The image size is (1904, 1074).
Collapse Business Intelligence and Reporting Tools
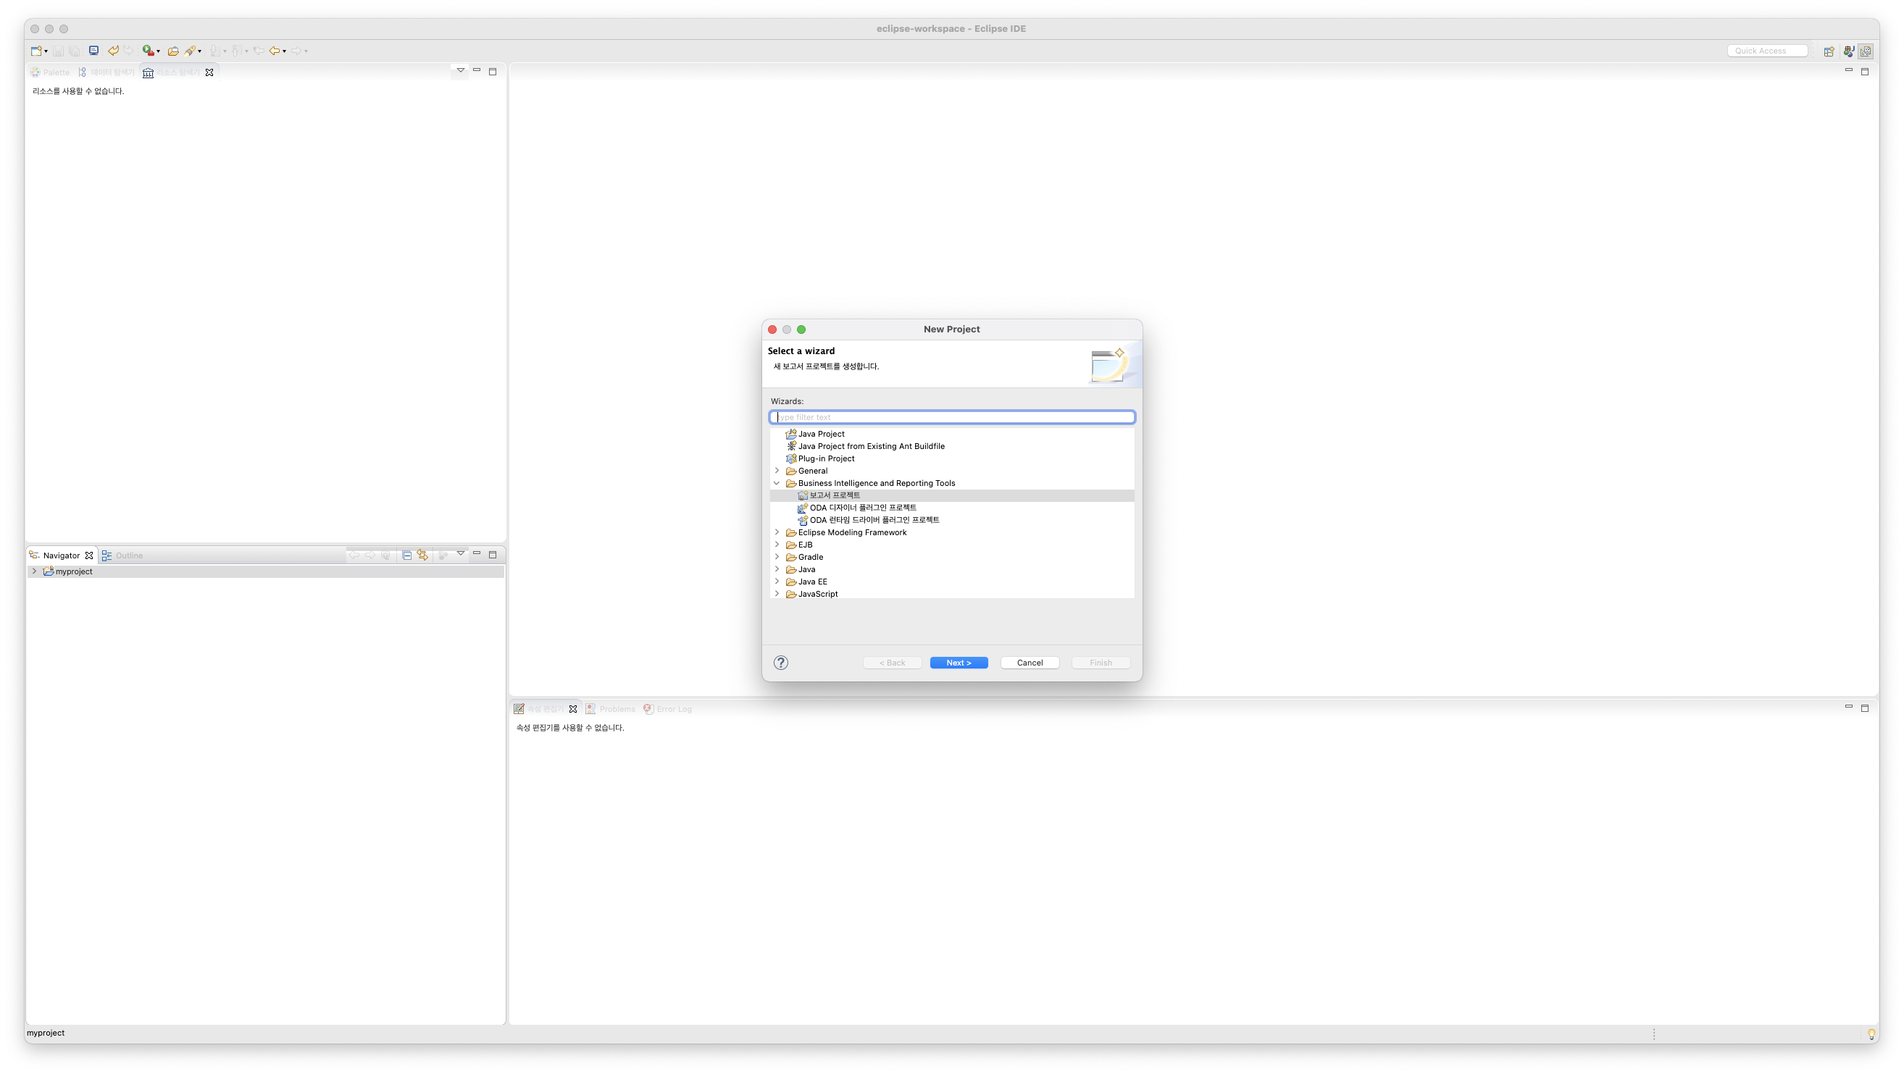click(x=777, y=483)
